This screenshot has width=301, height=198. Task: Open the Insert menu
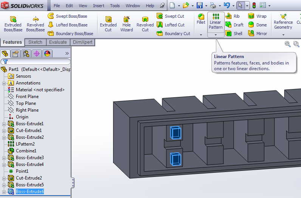(x=99, y=6)
